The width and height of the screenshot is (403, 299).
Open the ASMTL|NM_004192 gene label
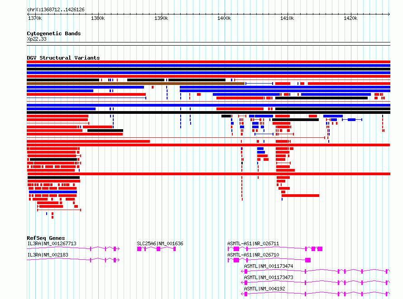point(264,289)
